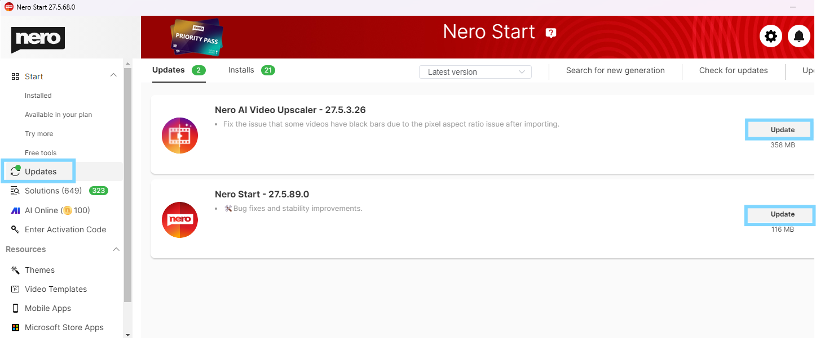Open Microsoft Store Apps

[x=64, y=327]
